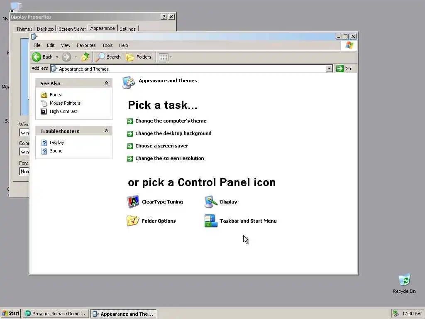Click the Appearance and Themes palette icon

[129, 83]
